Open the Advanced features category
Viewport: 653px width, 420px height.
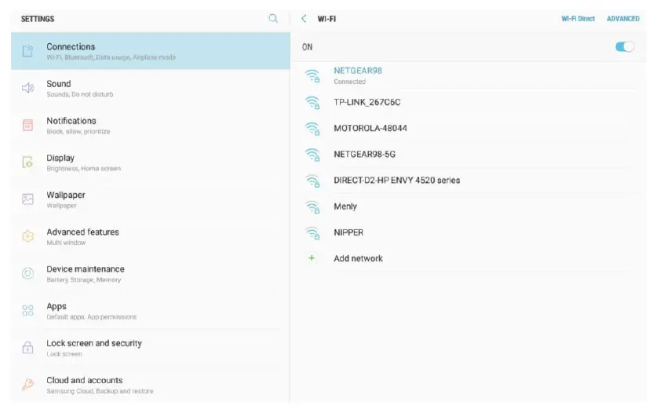151,236
